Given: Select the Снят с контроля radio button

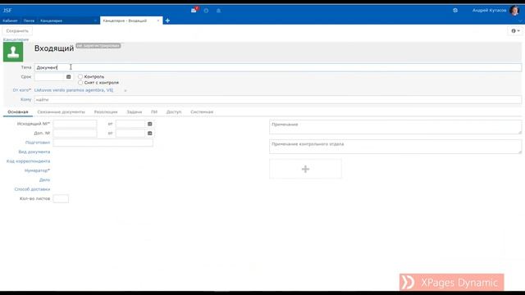Looking at the screenshot, I should coord(80,83).
